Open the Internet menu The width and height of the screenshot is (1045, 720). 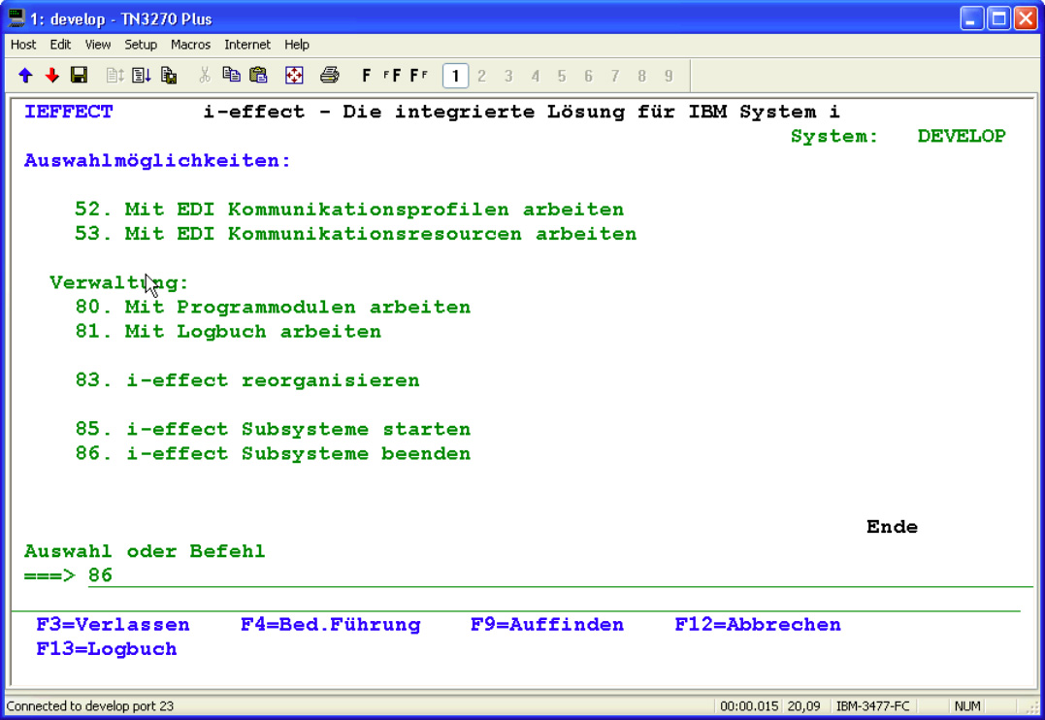pos(247,45)
